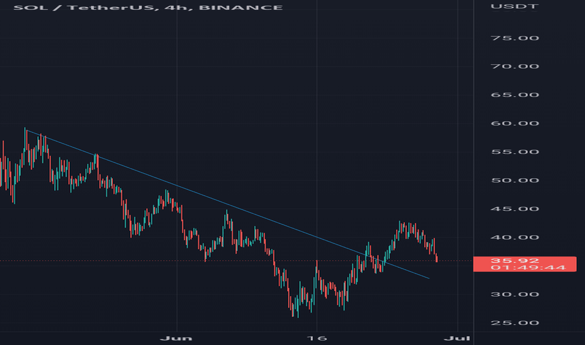Click the USDT currency label
Viewport: 585px width, 345px height.
point(515,6)
